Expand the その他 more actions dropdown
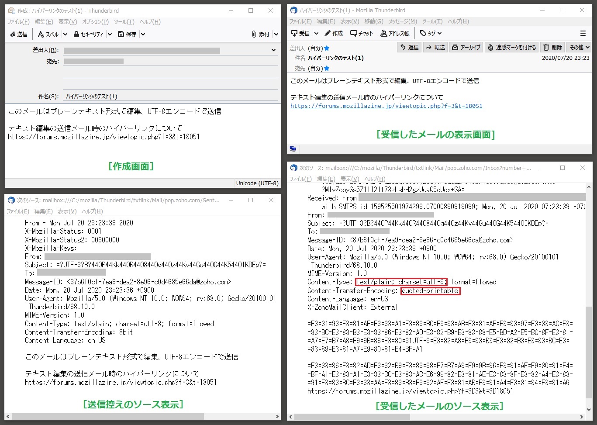This screenshot has width=597, height=425. [579, 47]
